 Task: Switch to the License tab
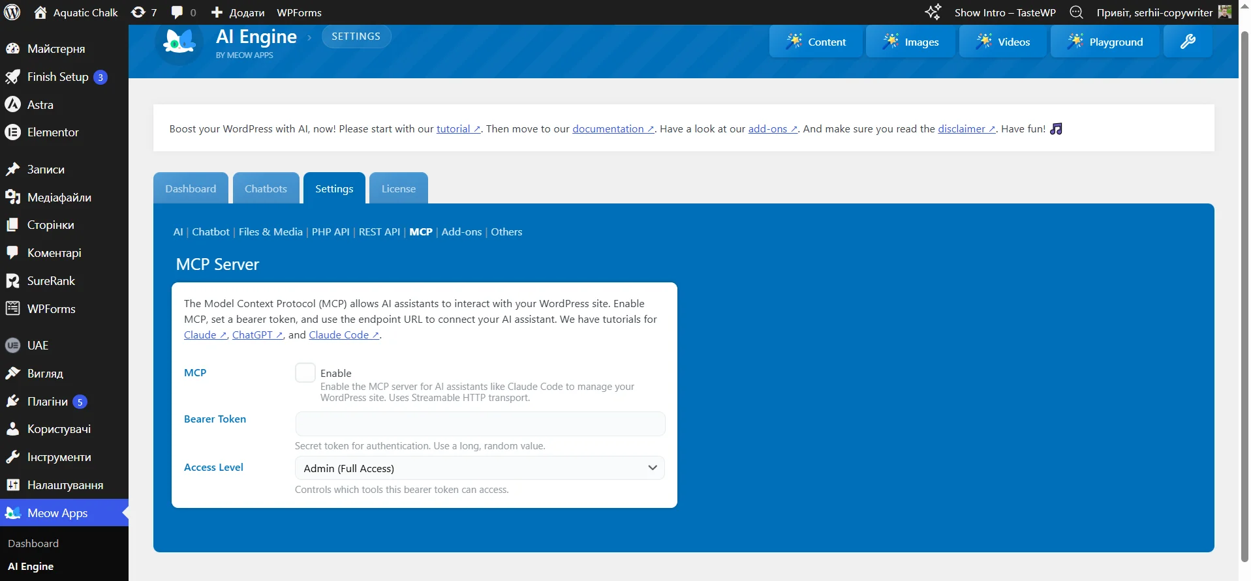398,189
